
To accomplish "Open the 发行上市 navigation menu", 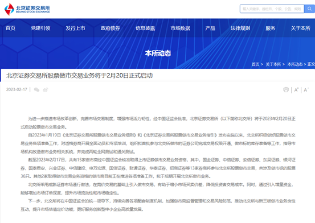I will click(75, 28).
